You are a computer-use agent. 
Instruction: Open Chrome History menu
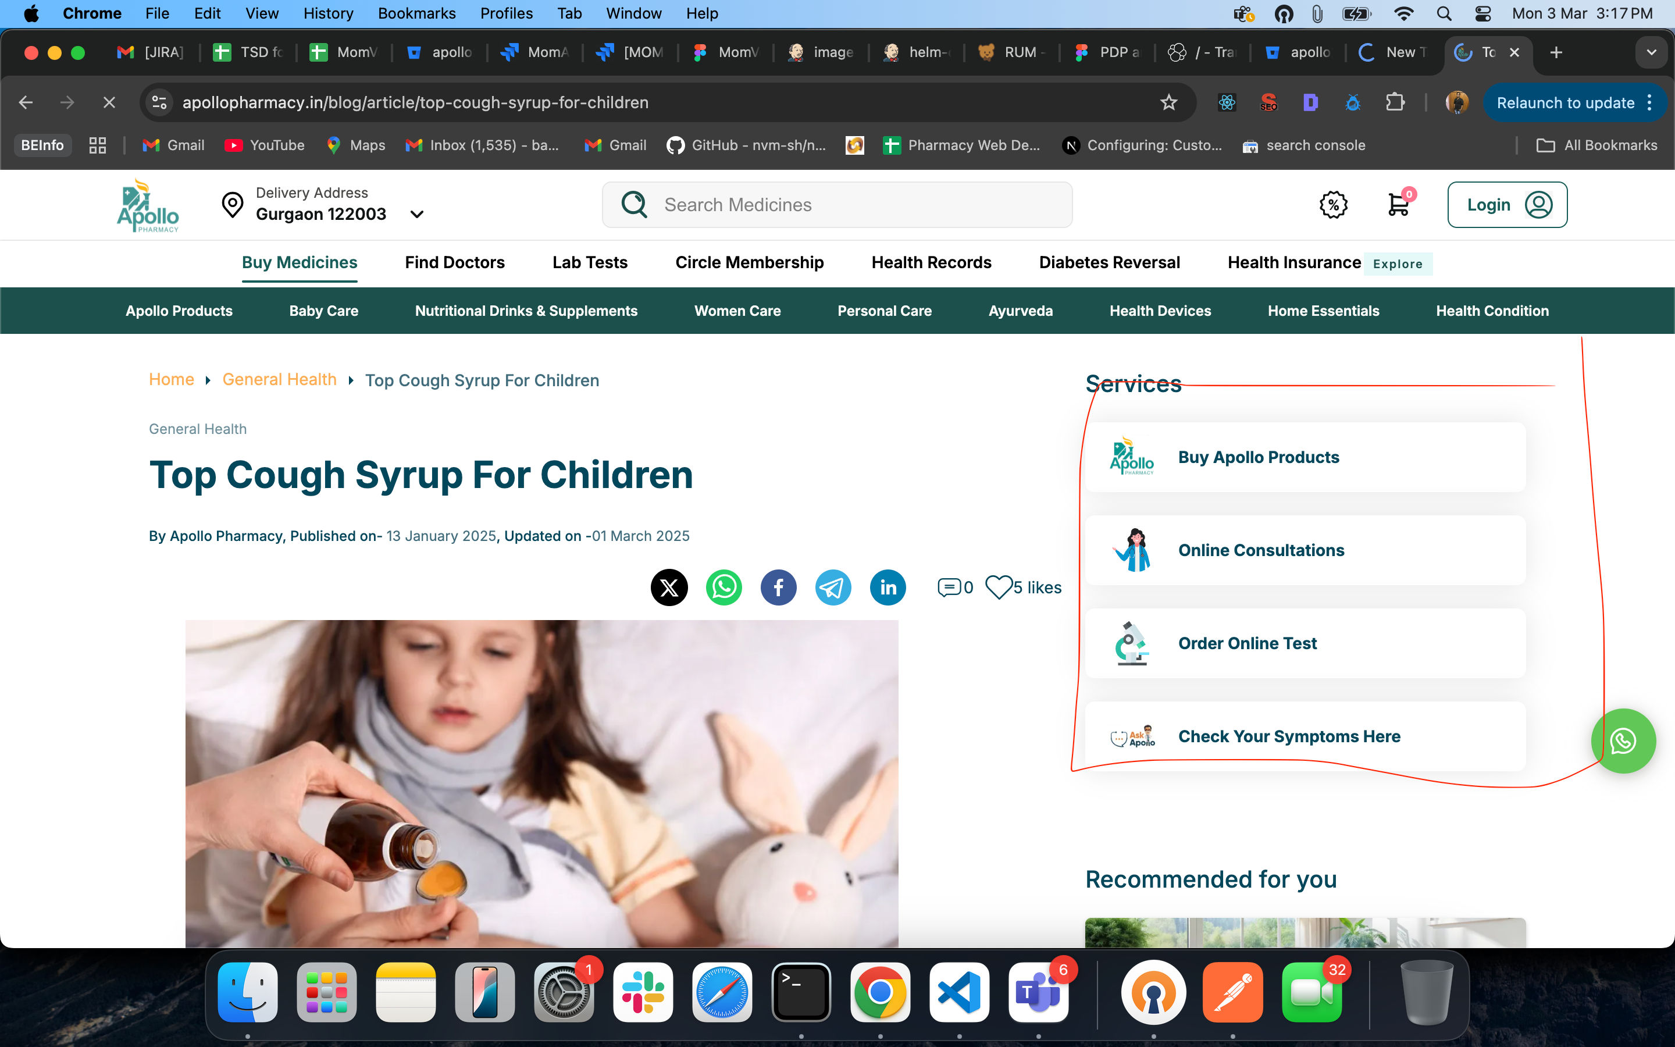click(x=328, y=13)
